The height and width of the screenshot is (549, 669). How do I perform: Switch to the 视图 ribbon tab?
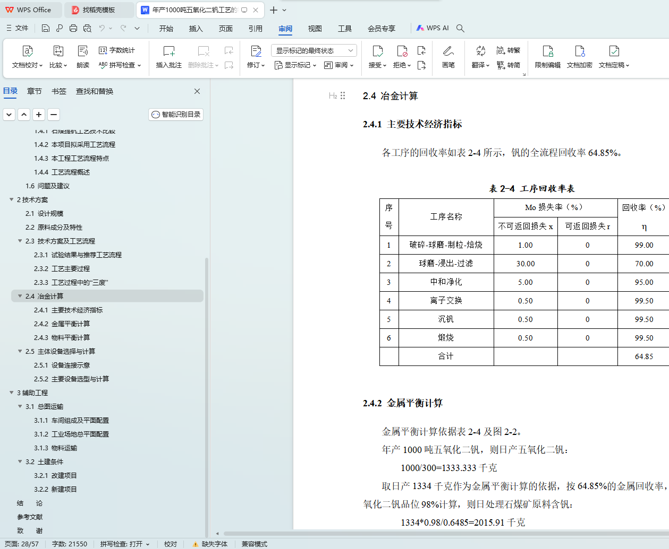click(315, 29)
